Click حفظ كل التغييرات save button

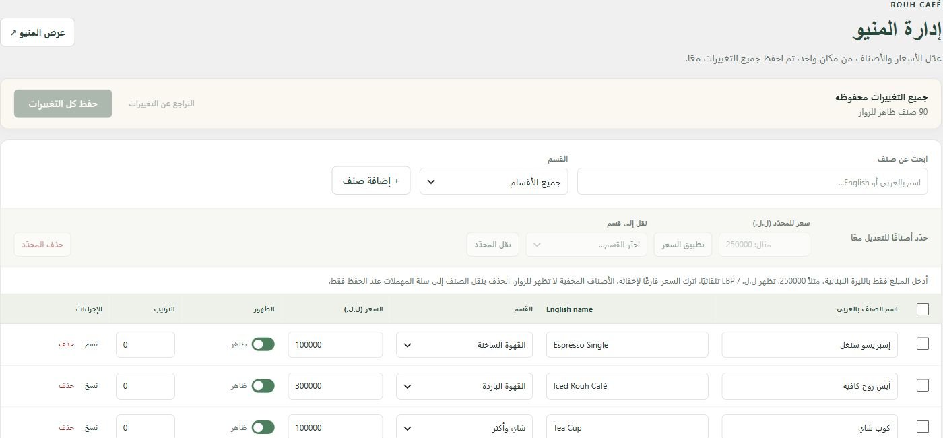[x=63, y=104]
